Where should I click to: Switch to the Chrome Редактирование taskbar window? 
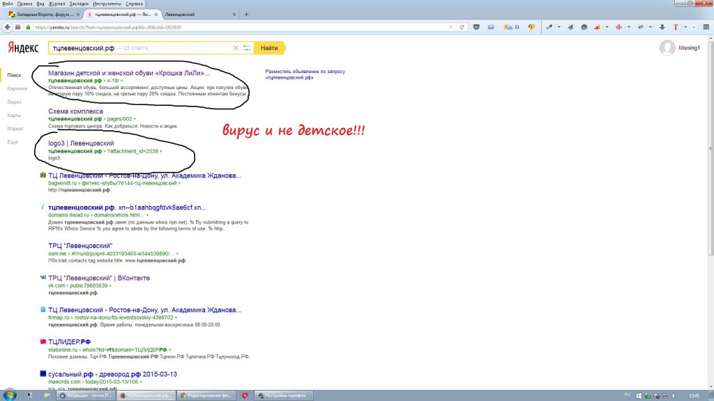coord(206,395)
